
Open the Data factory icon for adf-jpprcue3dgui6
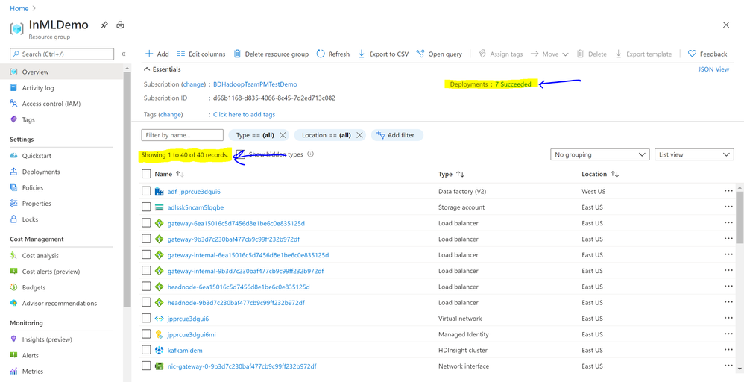(x=160, y=192)
